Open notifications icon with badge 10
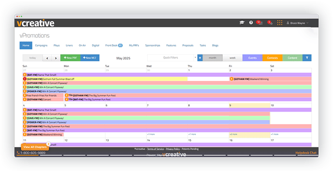Viewport: 333px width, 172px height. [259, 22]
